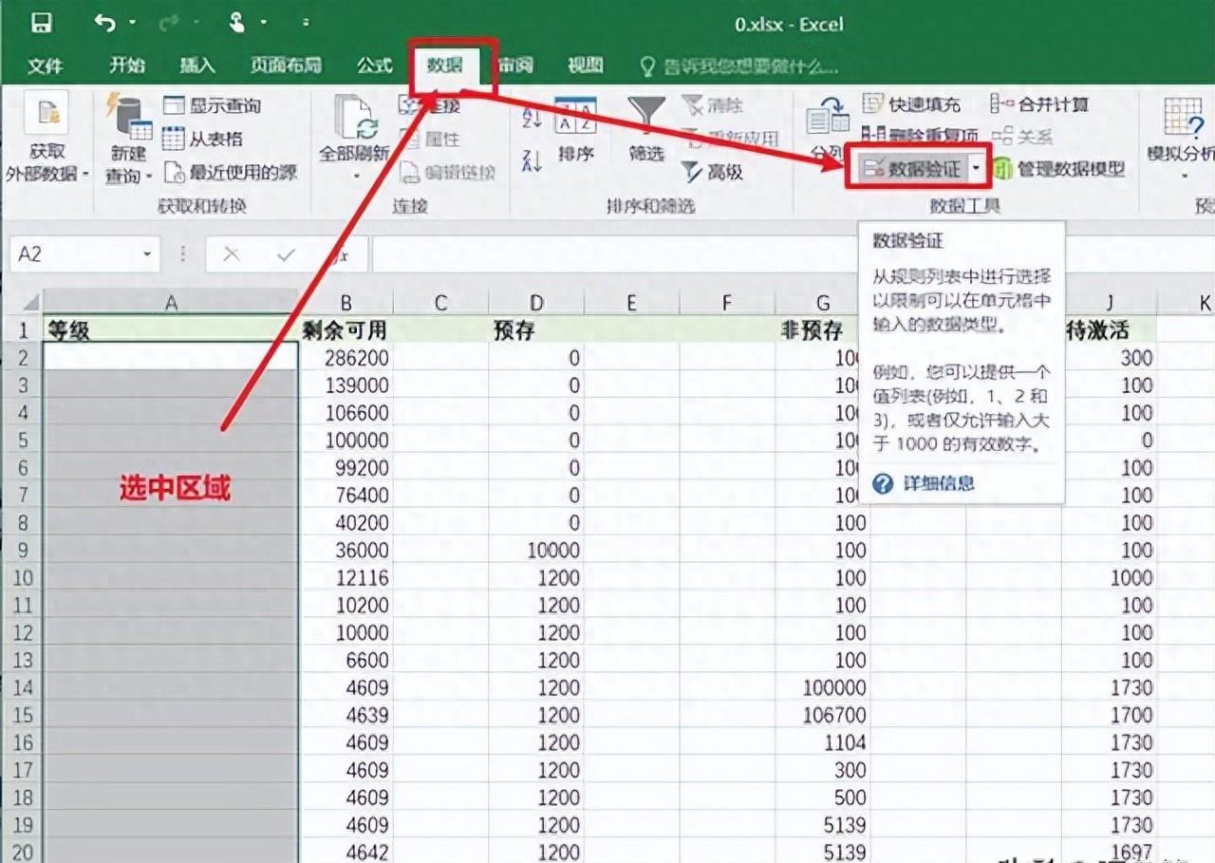
Task: Click cell containing 12116
Action: (346, 577)
